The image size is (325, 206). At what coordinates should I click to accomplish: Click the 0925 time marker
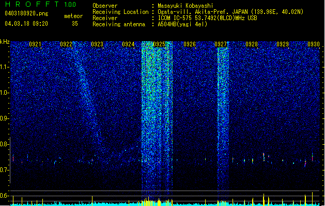click(159, 44)
